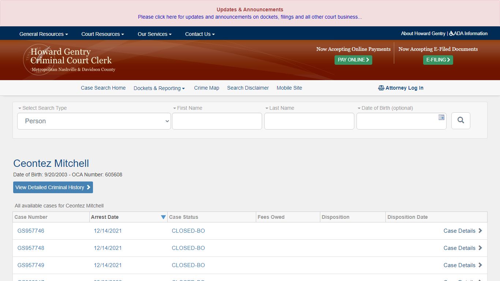
Task: Open case number GS957746
Action: [x=31, y=231]
